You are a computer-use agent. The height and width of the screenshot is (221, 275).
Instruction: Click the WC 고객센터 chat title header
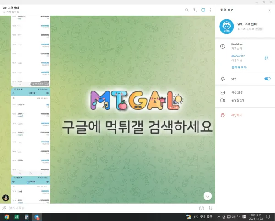point(11,8)
